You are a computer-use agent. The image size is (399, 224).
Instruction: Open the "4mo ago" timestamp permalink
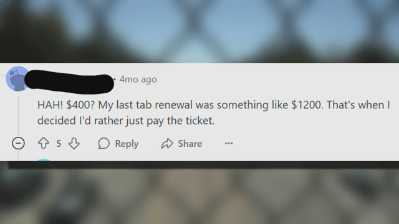point(138,79)
